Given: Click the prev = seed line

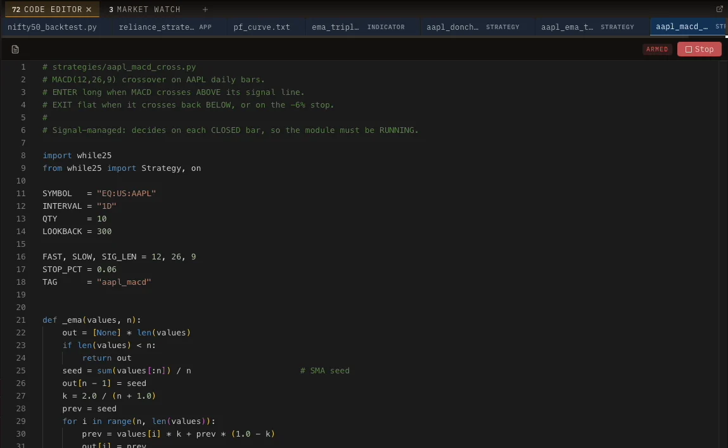Looking at the screenshot, I should [89, 409].
